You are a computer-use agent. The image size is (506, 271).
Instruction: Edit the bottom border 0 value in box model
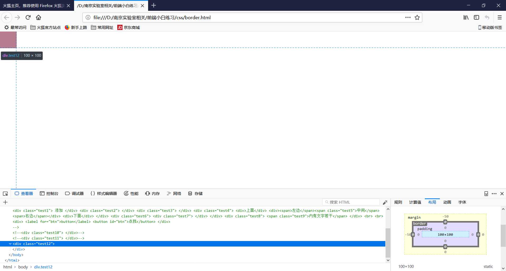tap(445, 247)
